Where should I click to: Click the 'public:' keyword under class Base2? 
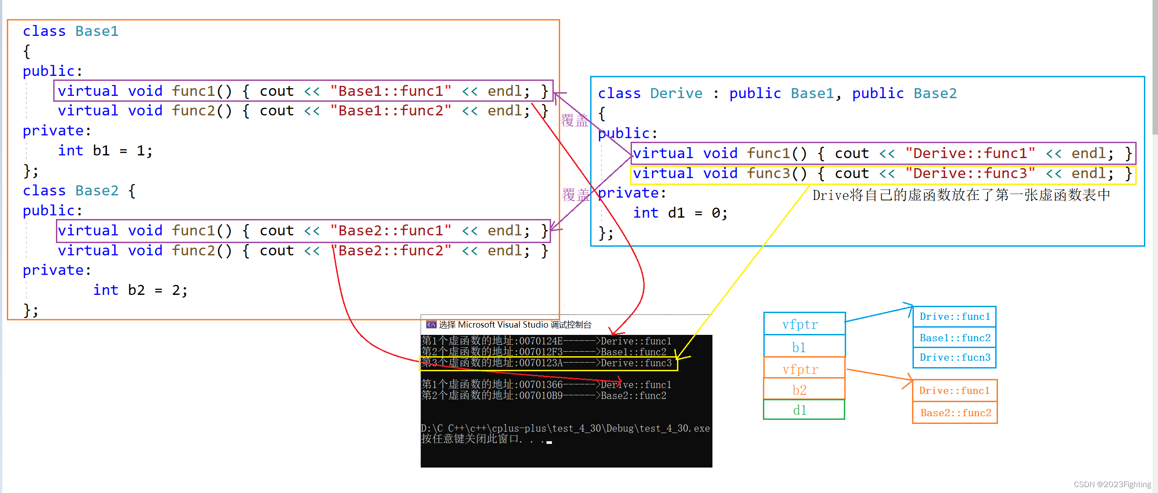click(x=53, y=210)
